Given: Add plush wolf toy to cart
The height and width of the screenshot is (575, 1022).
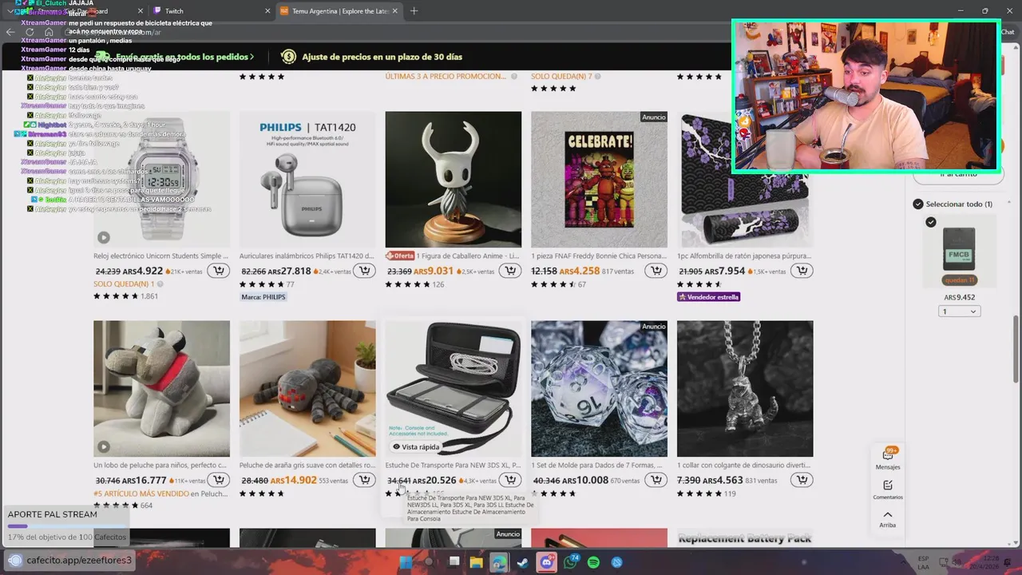Looking at the screenshot, I should [x=219, y=480].
